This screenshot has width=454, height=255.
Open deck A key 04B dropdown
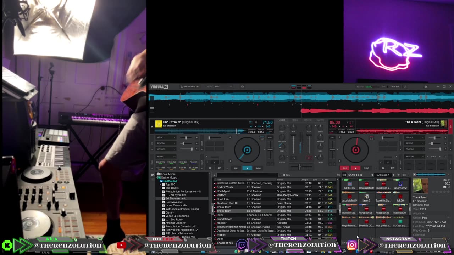269,126
